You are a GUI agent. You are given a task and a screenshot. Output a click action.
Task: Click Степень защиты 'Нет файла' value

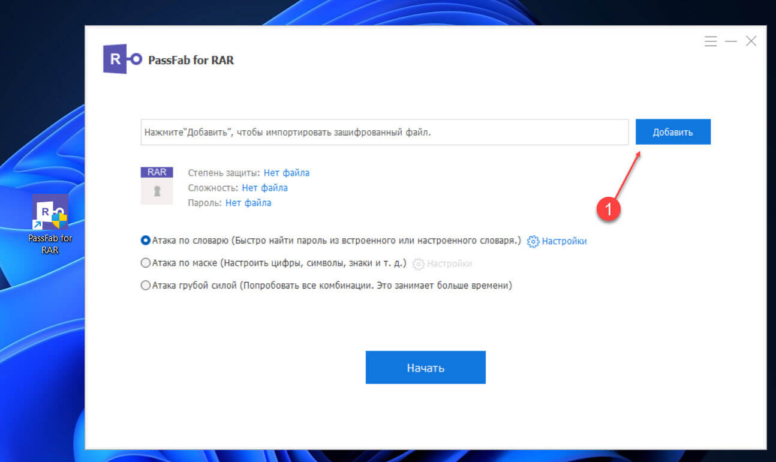pos(287,173)
